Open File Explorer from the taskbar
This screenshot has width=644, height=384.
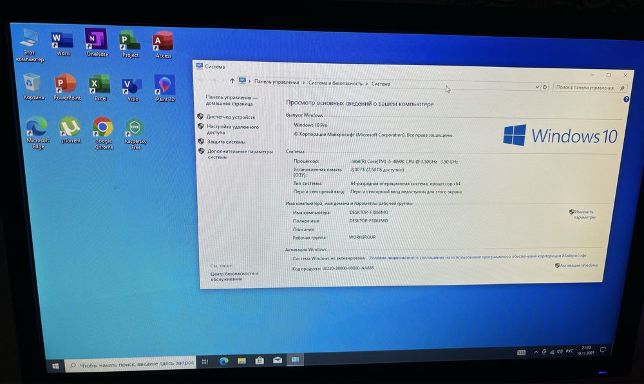(x=241, y=361)
